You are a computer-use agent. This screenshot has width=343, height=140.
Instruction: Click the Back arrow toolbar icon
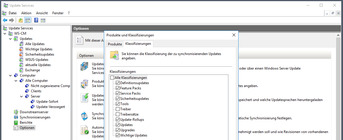pos(5,20)
